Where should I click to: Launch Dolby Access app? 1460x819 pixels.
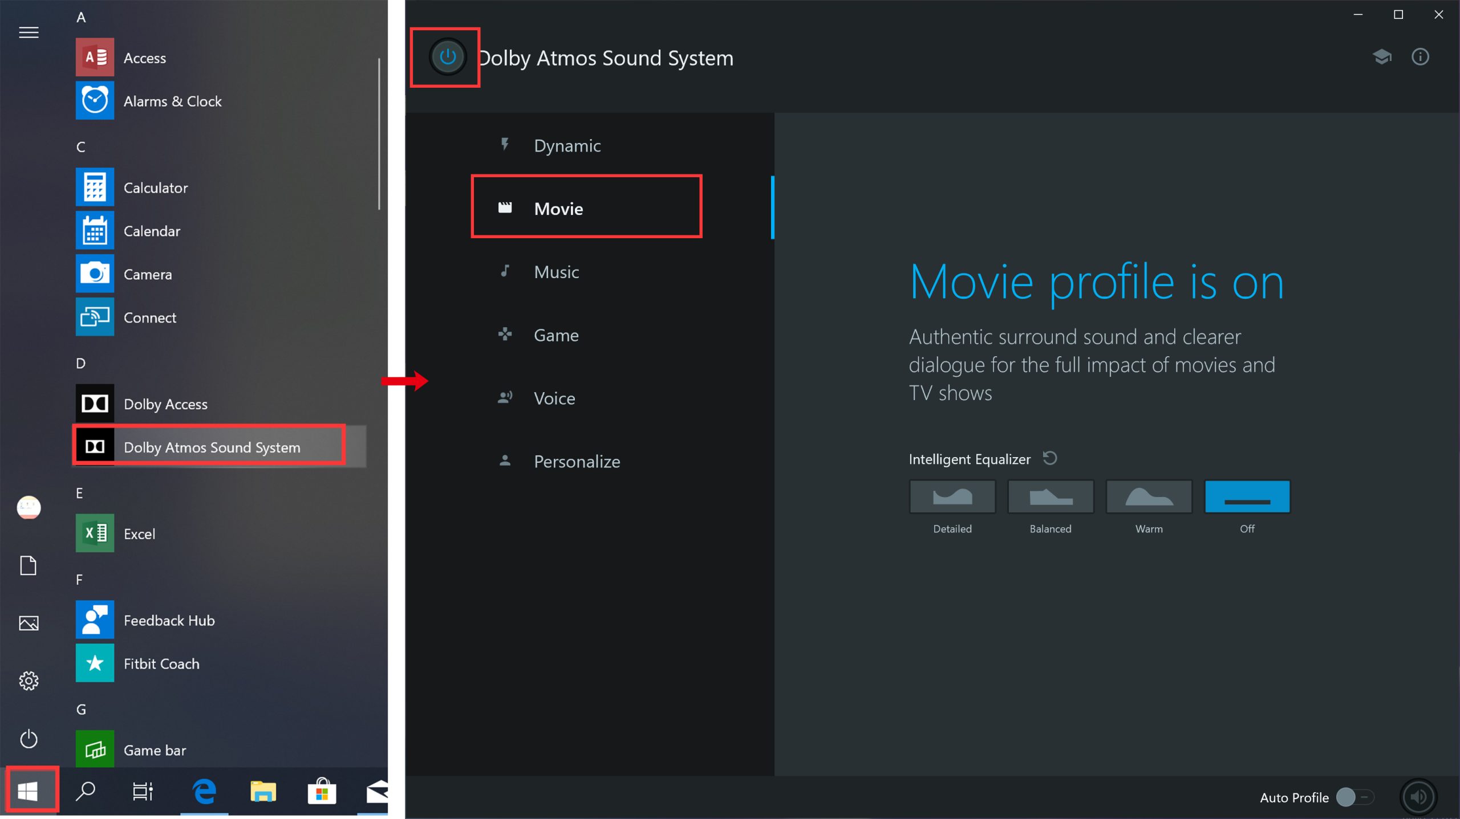click(221, 404)
